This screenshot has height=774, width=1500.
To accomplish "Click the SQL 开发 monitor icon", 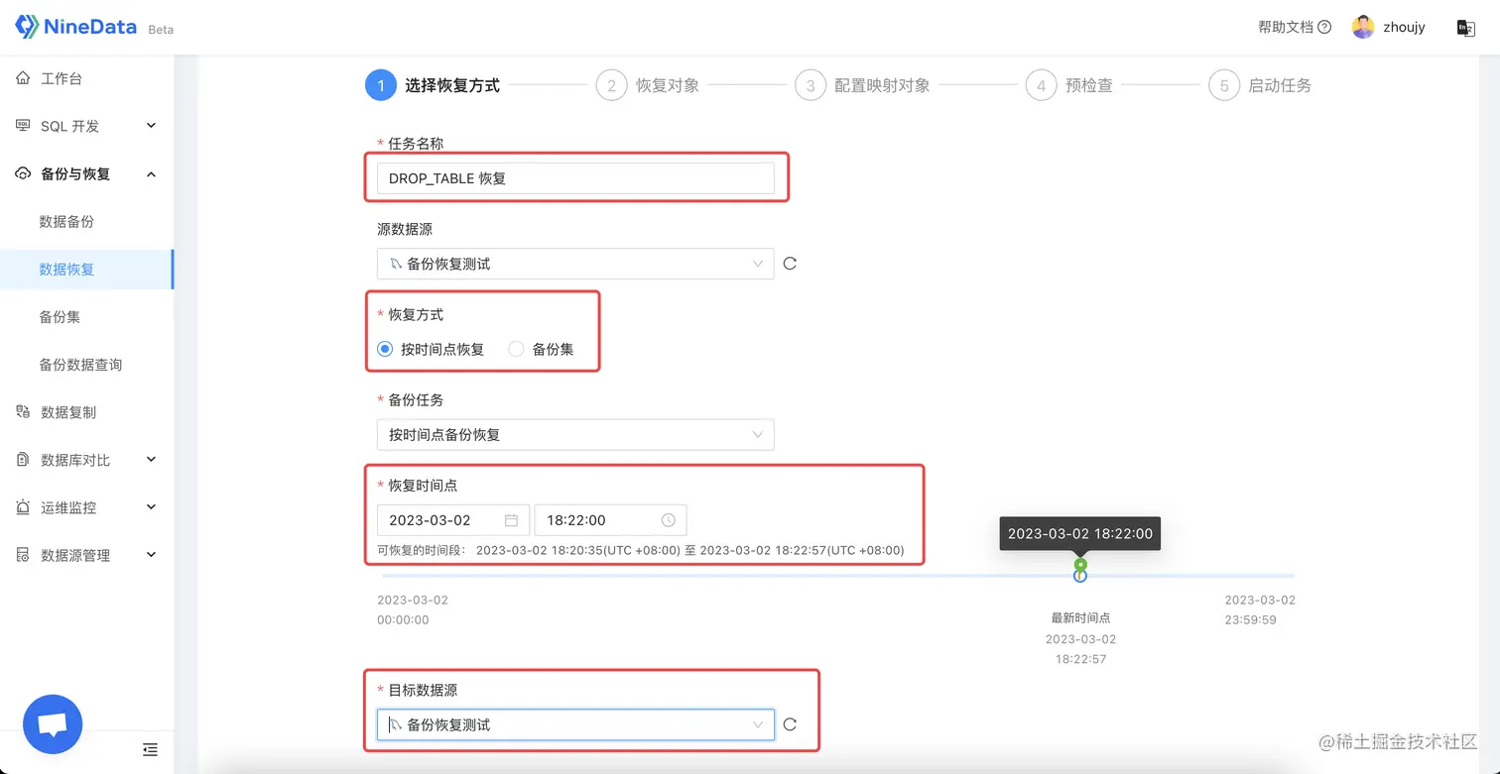I will (x=23, y=126).
